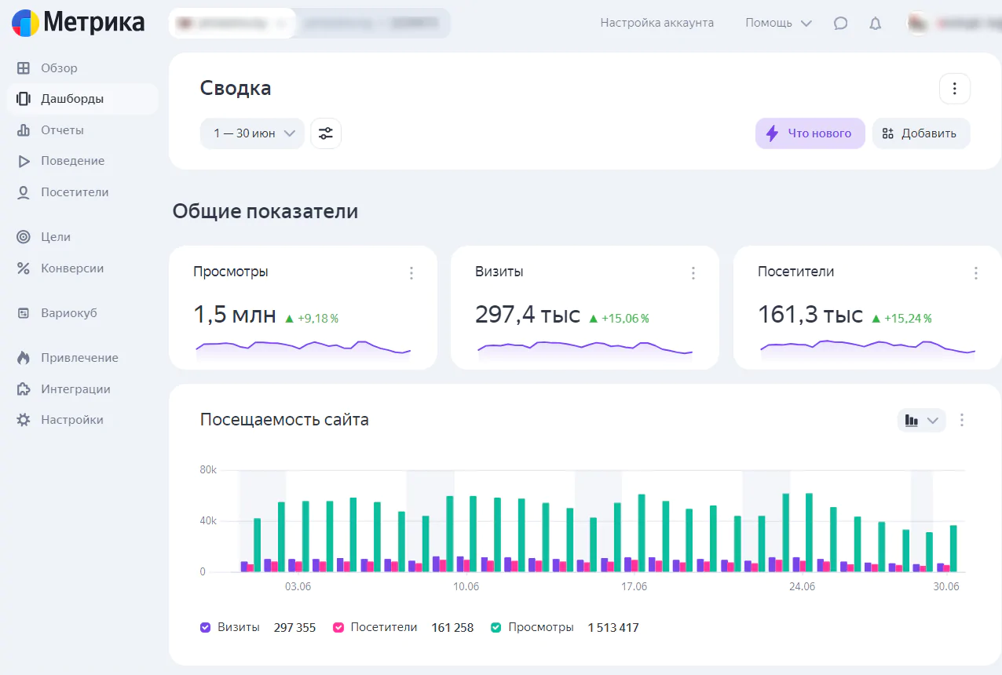
Task: Click the +15,24 % change indicator
Action: (x=901, y=319)
